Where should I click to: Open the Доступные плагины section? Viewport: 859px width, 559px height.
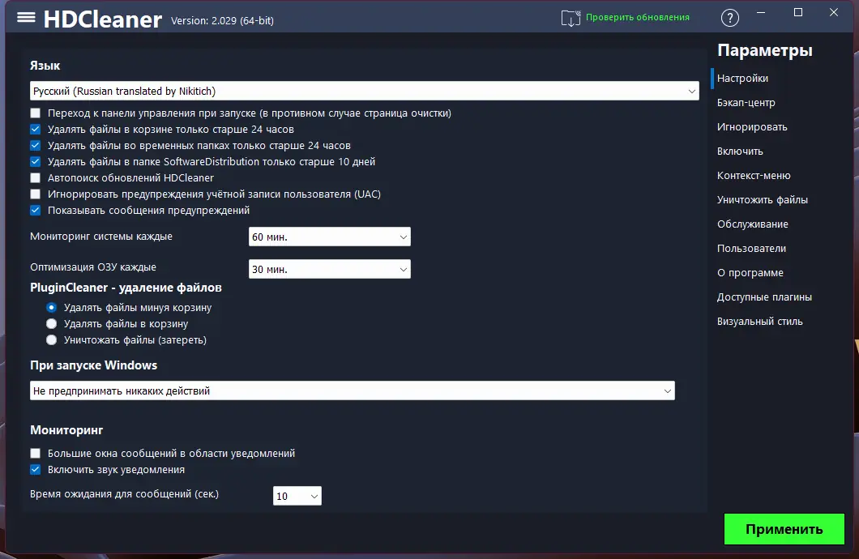765,297
